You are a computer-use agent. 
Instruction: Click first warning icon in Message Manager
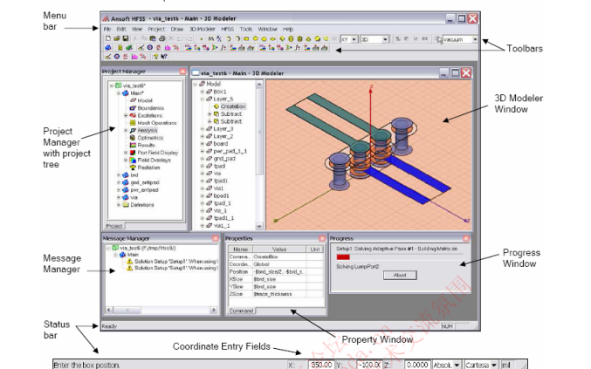130,262
